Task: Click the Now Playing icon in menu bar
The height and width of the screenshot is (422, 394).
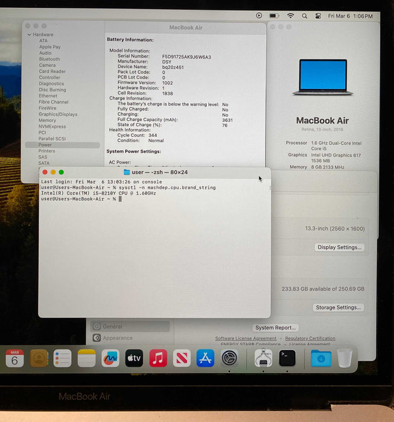Action: point(259,16)
